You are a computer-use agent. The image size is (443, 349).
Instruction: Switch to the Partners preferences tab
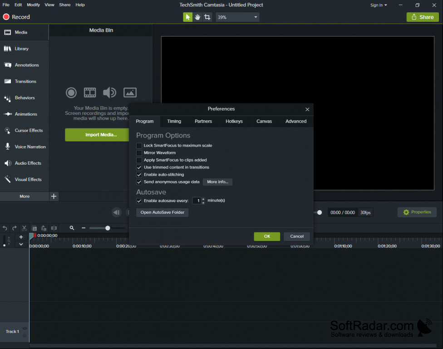(203, 121)
